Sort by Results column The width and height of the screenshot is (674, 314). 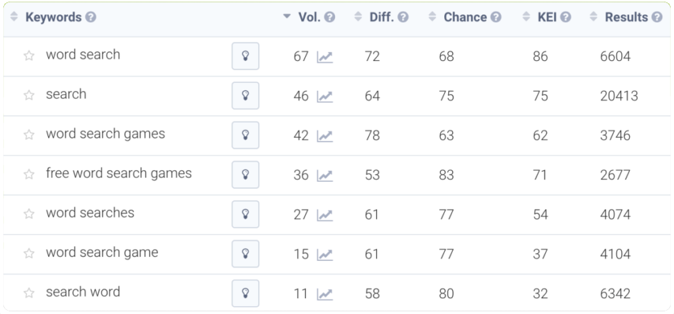tap(626, 17)
